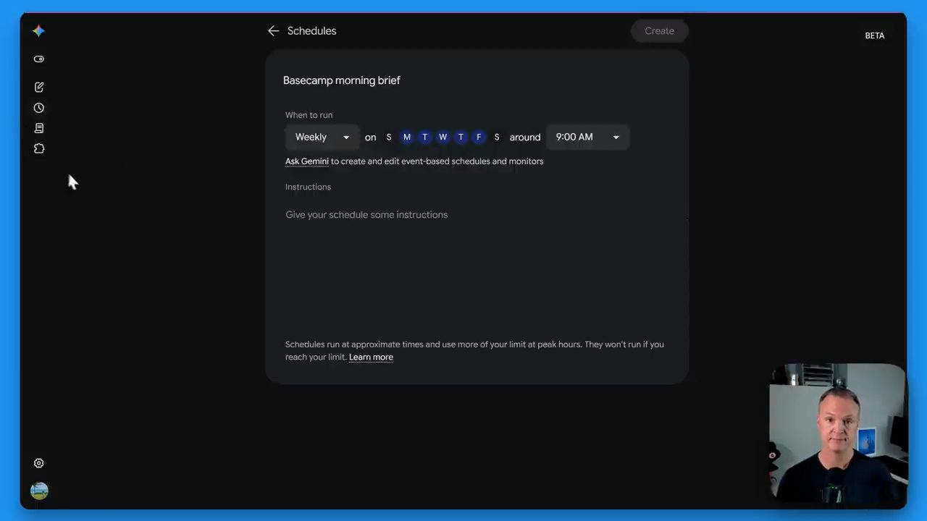Edit the Basecamp morning brief title
This screenshot has height=521, width=927.
click(x=342, y=80)
